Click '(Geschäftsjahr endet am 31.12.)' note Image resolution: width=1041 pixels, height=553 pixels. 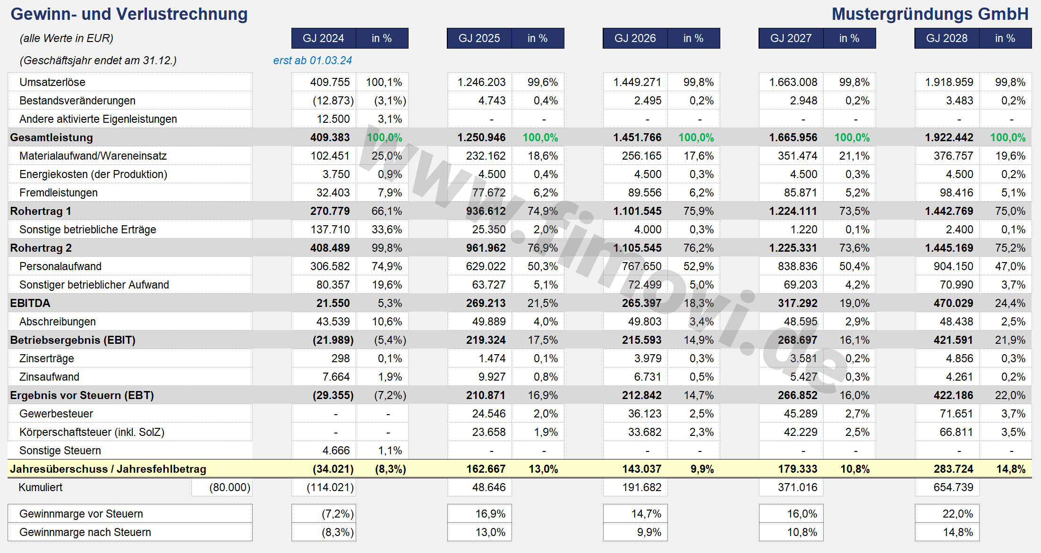coord(98,60)
